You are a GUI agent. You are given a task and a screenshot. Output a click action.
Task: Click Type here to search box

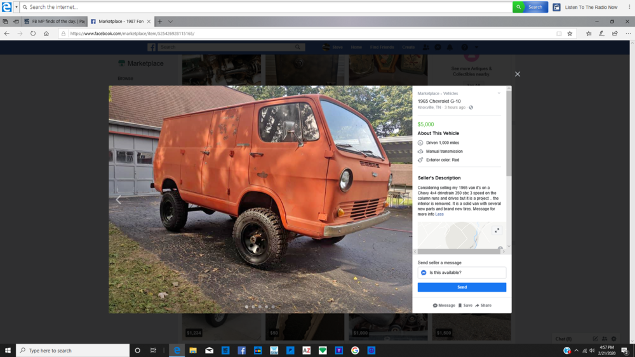[x=73, y=350]
